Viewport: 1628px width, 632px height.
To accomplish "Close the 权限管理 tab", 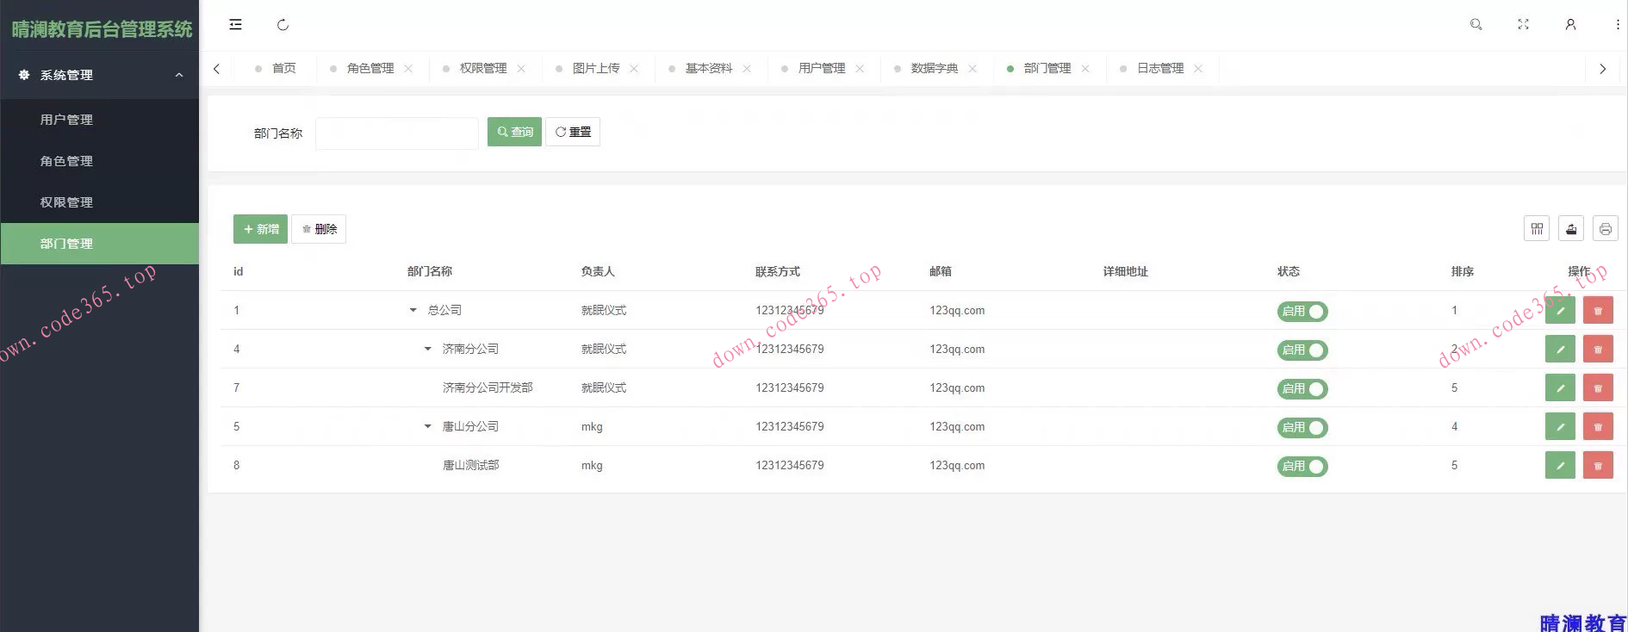I will [x=521, y=69].
